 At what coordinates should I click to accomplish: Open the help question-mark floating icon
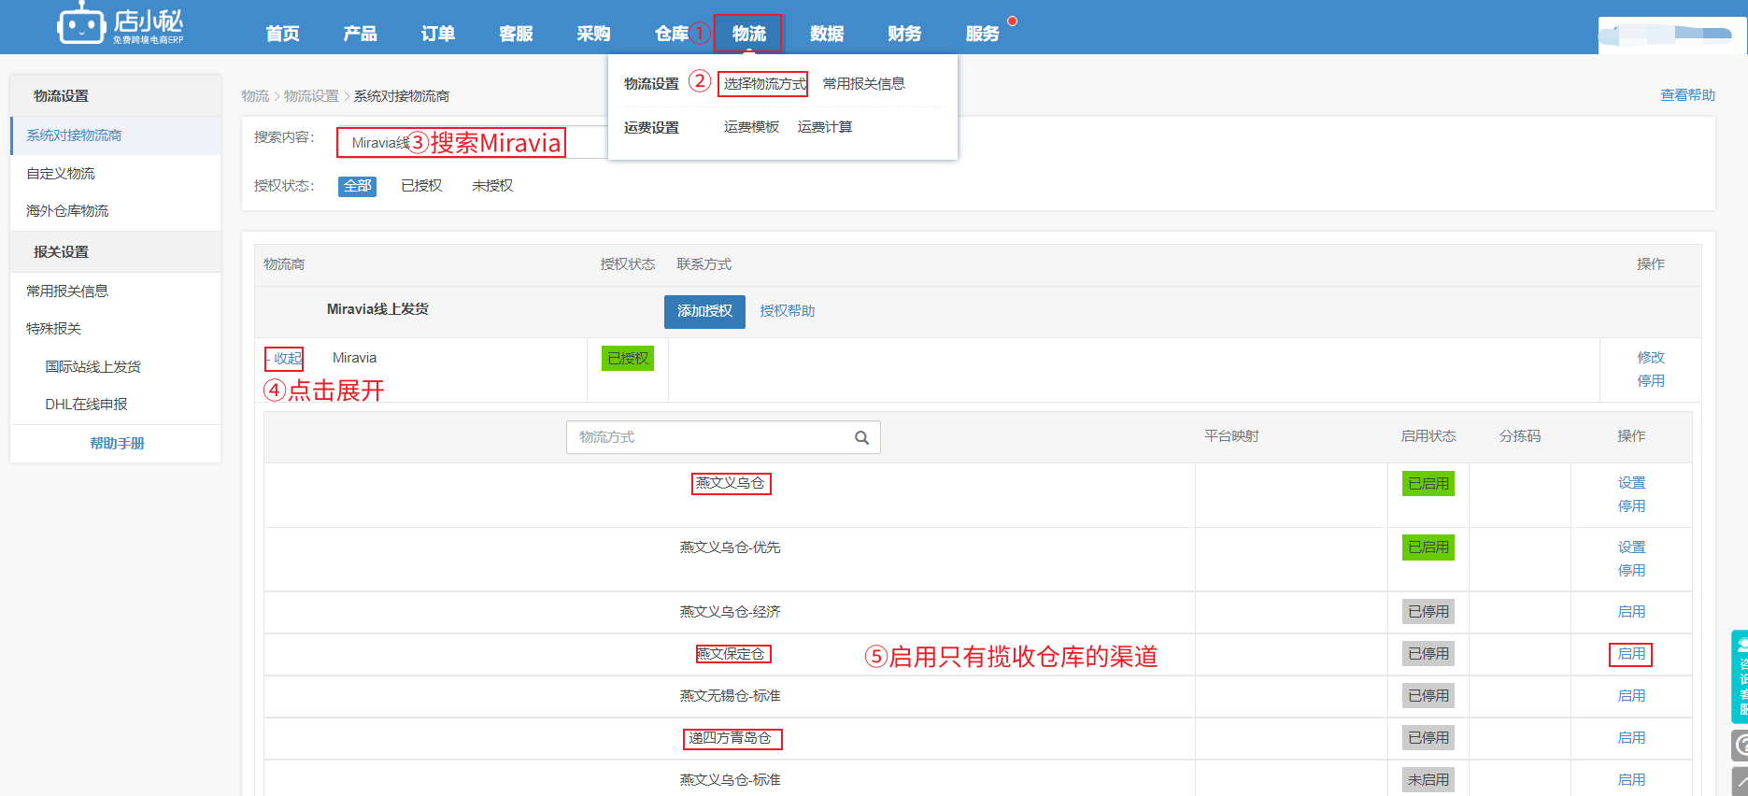click(1741, 746)
